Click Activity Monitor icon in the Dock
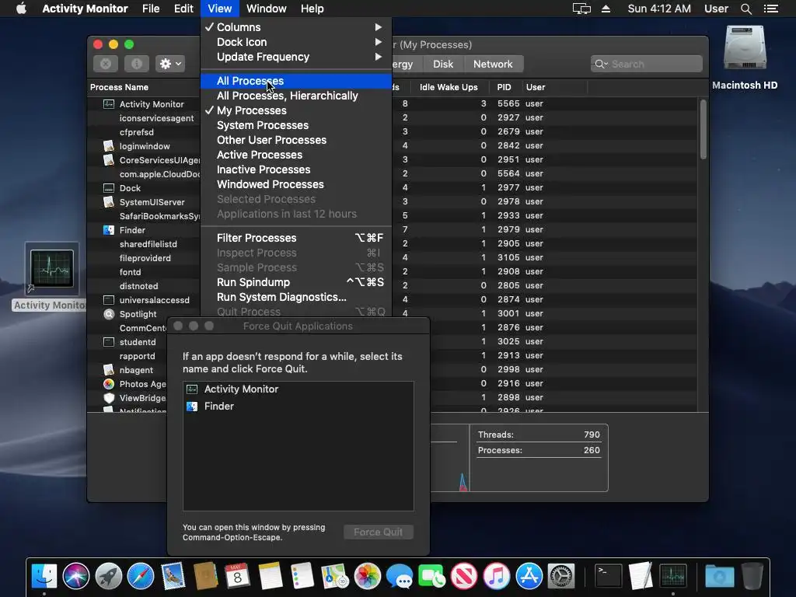Image resolution: width=796 pixels, height=597 pixels. 673,576
